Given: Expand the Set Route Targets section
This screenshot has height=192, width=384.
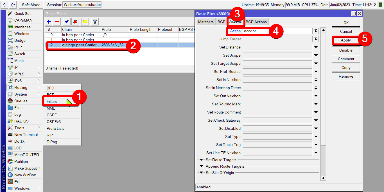Looking at the screenshot, I should (201, 160).
